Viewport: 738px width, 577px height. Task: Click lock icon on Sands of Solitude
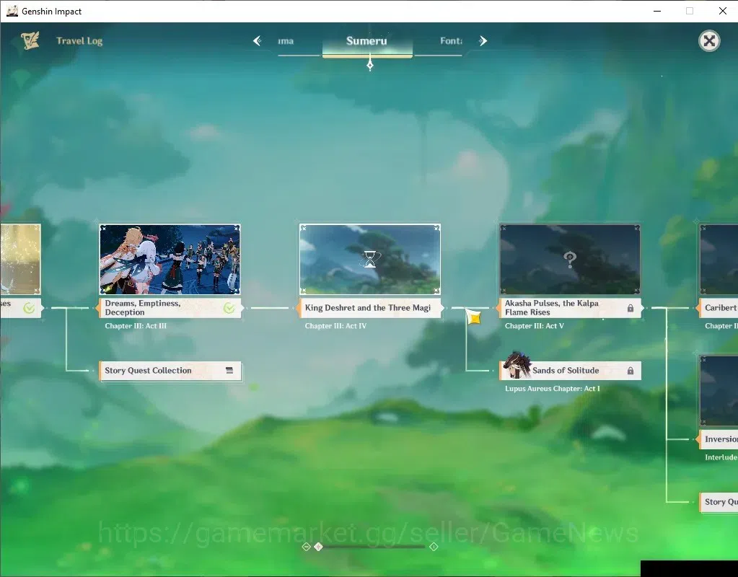pyautogui.click(x=631, y=371)
